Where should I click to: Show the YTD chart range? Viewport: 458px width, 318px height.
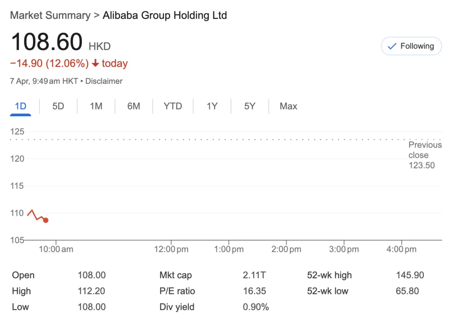point(173,106)
